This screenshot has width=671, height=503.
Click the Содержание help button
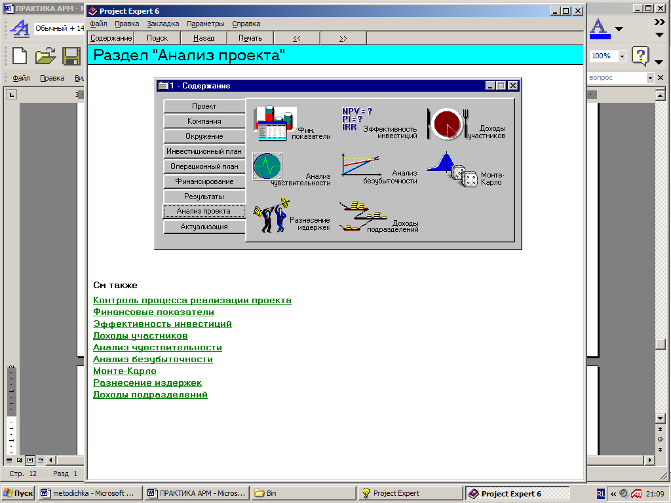point(111,38)
